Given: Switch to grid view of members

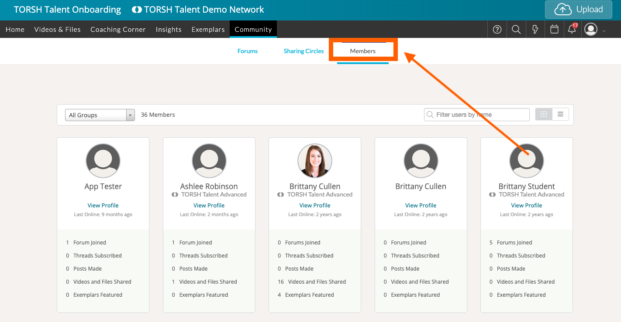Looking at the screenshot, I should tap(544, 115).
